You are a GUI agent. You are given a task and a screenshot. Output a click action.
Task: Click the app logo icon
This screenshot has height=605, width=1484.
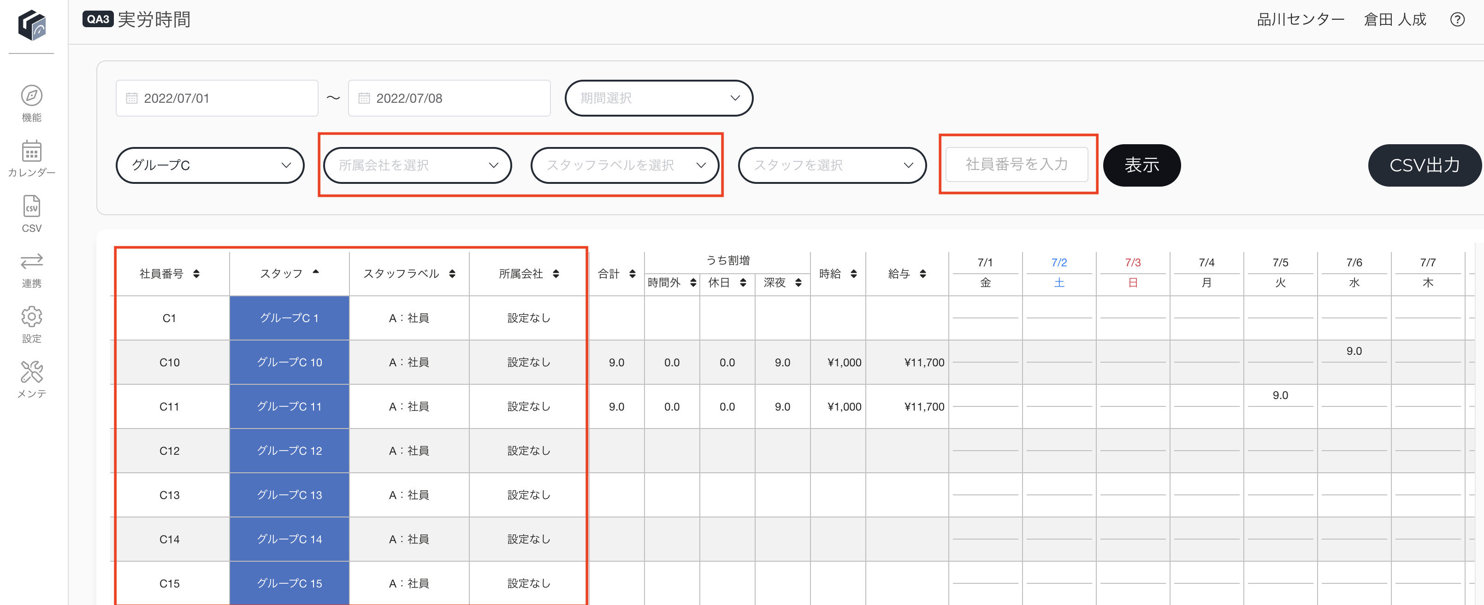tap(32, 25)
